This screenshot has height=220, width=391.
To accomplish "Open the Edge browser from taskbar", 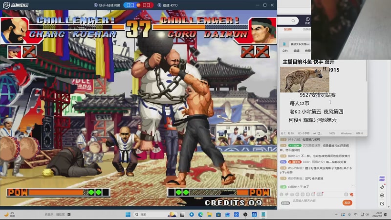I will tap(200, 215).
